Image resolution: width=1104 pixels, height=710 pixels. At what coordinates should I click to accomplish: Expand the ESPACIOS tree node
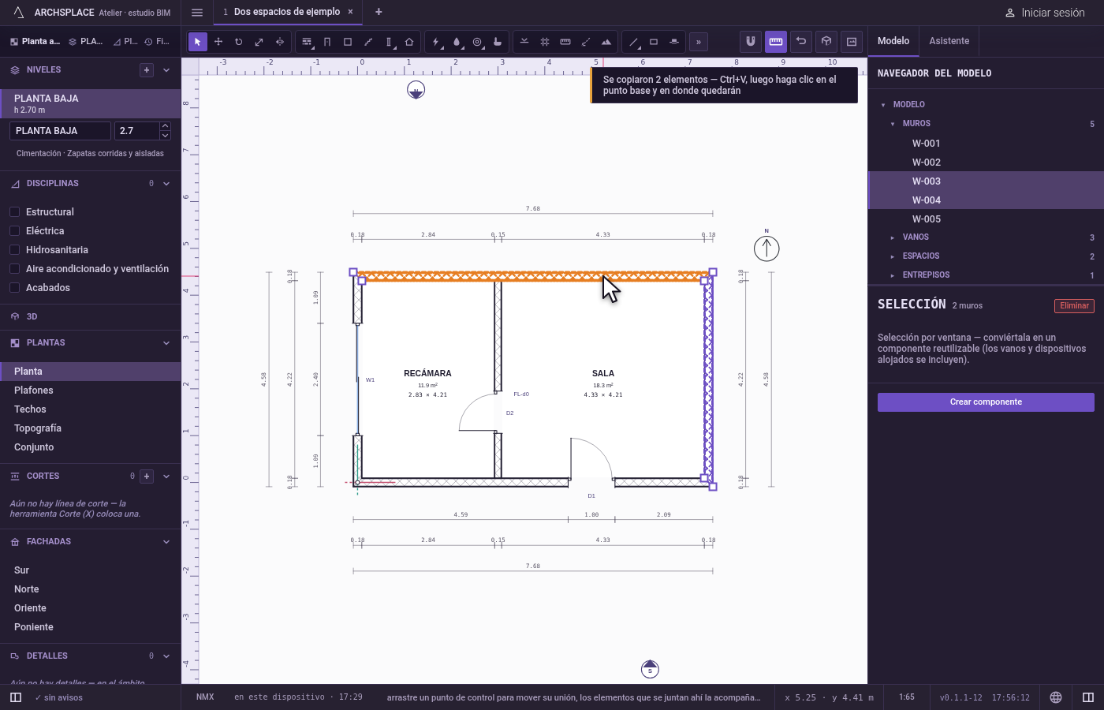[x=893, y=256]
